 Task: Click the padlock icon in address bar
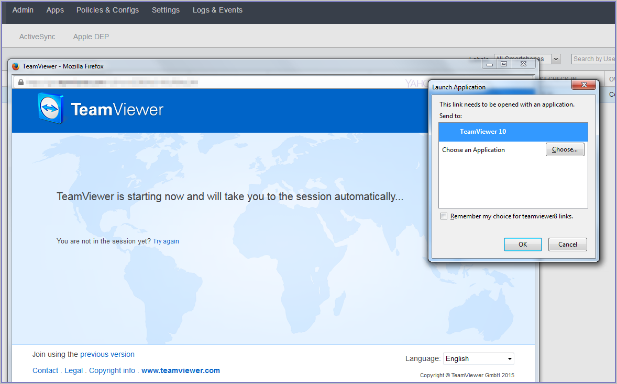coord(21,82)
